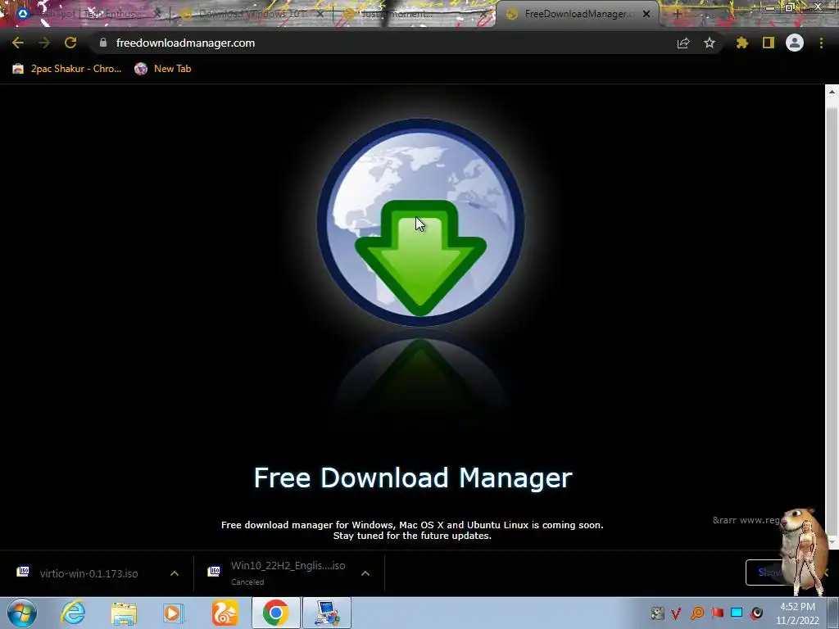Open Windows Explorer folder in taskbar
839x629 pixels.
pos(124,613)
